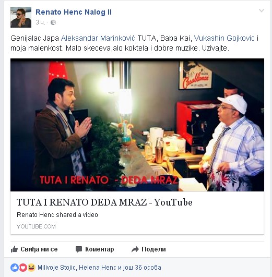The height and width of the screenshot is (277, 272).
Task: Click the YOUTUBE.COM source label
Action: (x=36, y=226)
